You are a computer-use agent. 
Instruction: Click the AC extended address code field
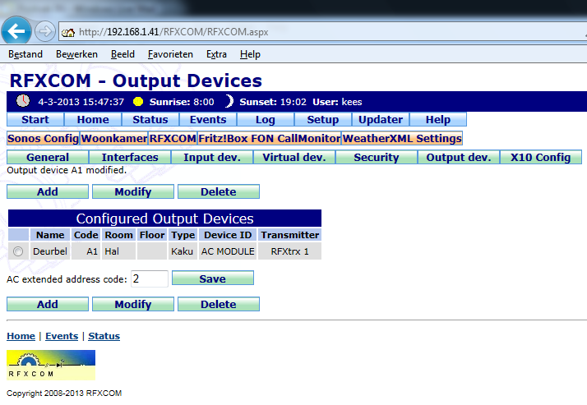150,279
